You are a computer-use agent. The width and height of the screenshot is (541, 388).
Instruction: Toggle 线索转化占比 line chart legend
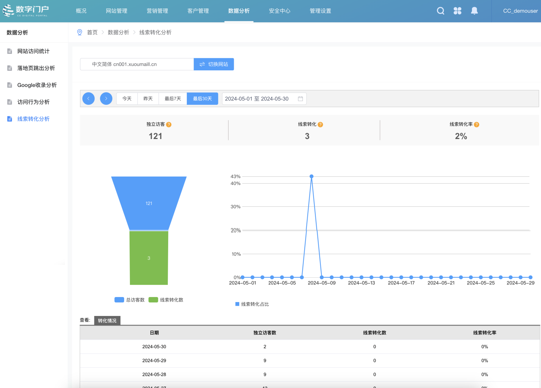coord(252,304)
